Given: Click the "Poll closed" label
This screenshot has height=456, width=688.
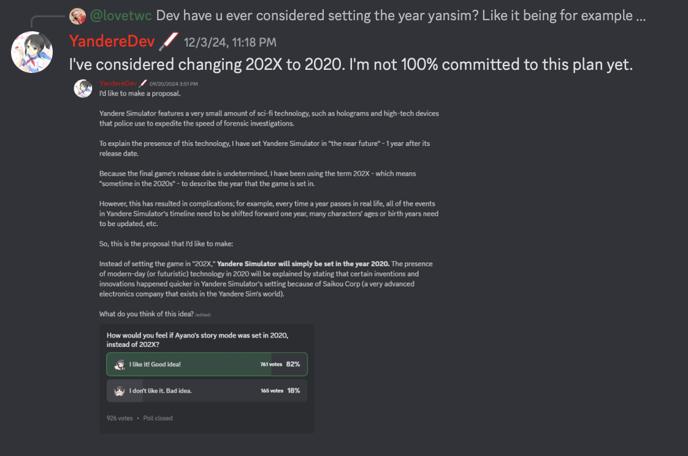Looking at the screenshot, I should (x=158, y=418).
